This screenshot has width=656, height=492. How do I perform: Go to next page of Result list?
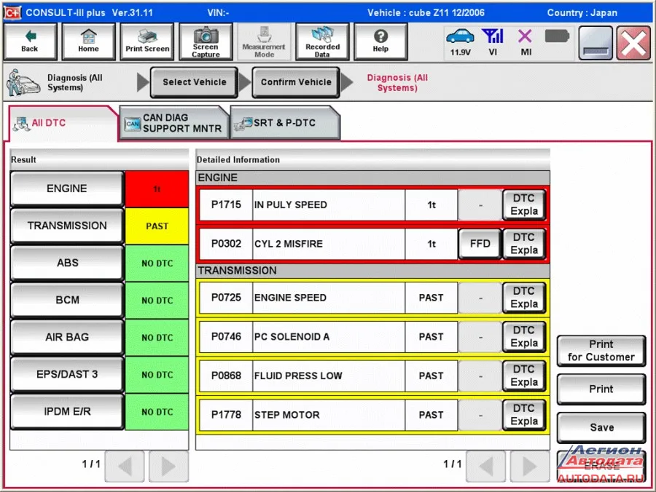click(x=168, y=466)
